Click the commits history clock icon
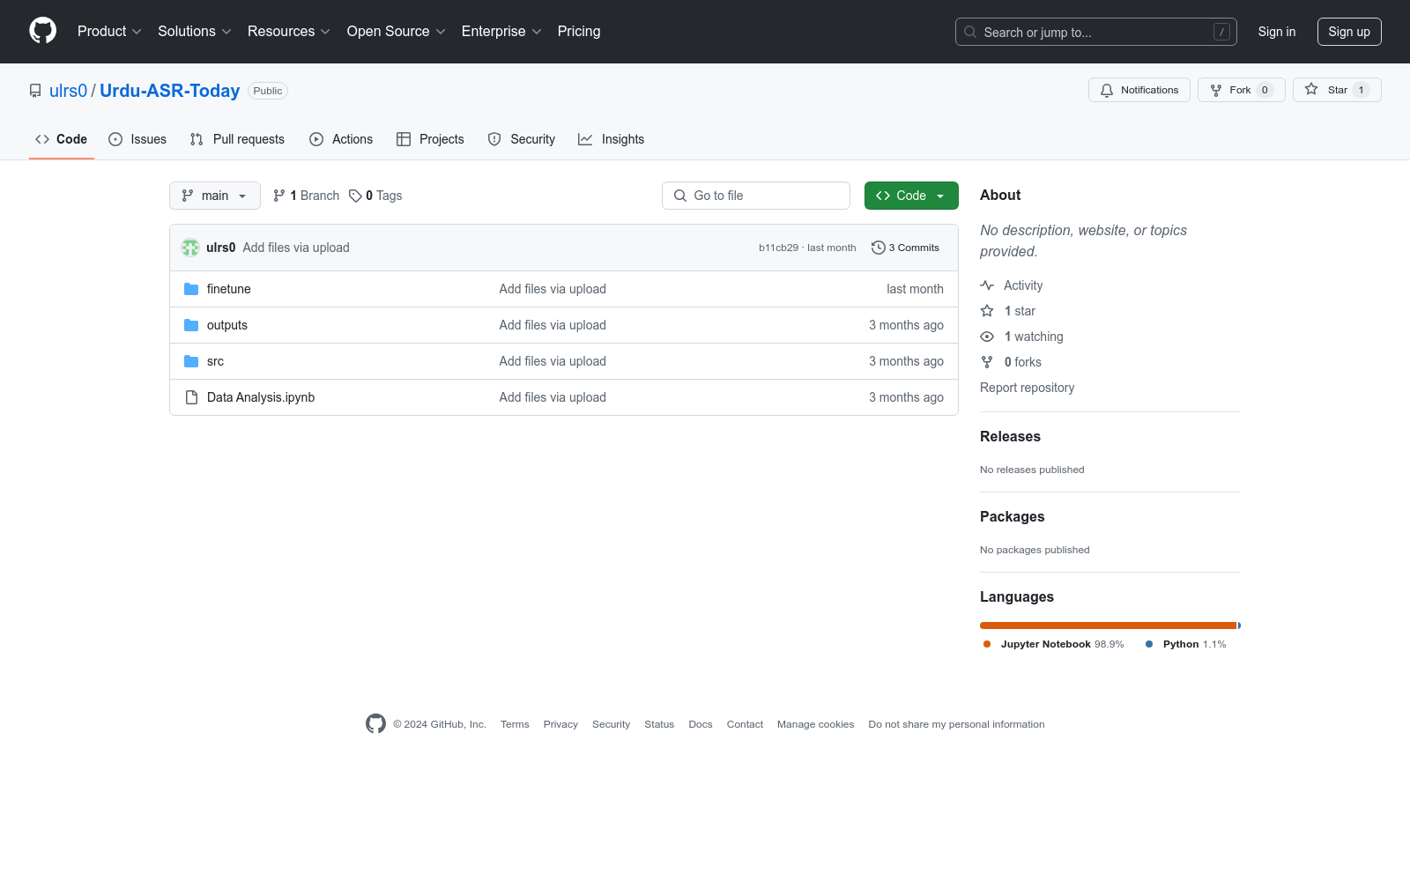This screenshot has width=1410, height=881. tap(878, 248)
